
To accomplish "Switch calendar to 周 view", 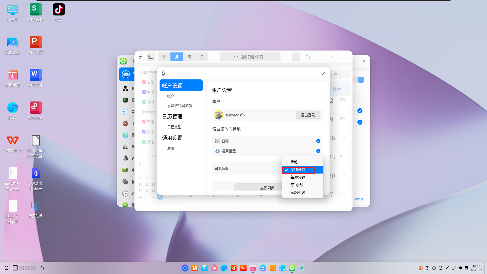I will pos(189,57).
